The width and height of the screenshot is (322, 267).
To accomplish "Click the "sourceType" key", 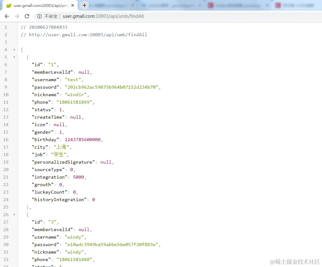I will [x=48, y=170].
